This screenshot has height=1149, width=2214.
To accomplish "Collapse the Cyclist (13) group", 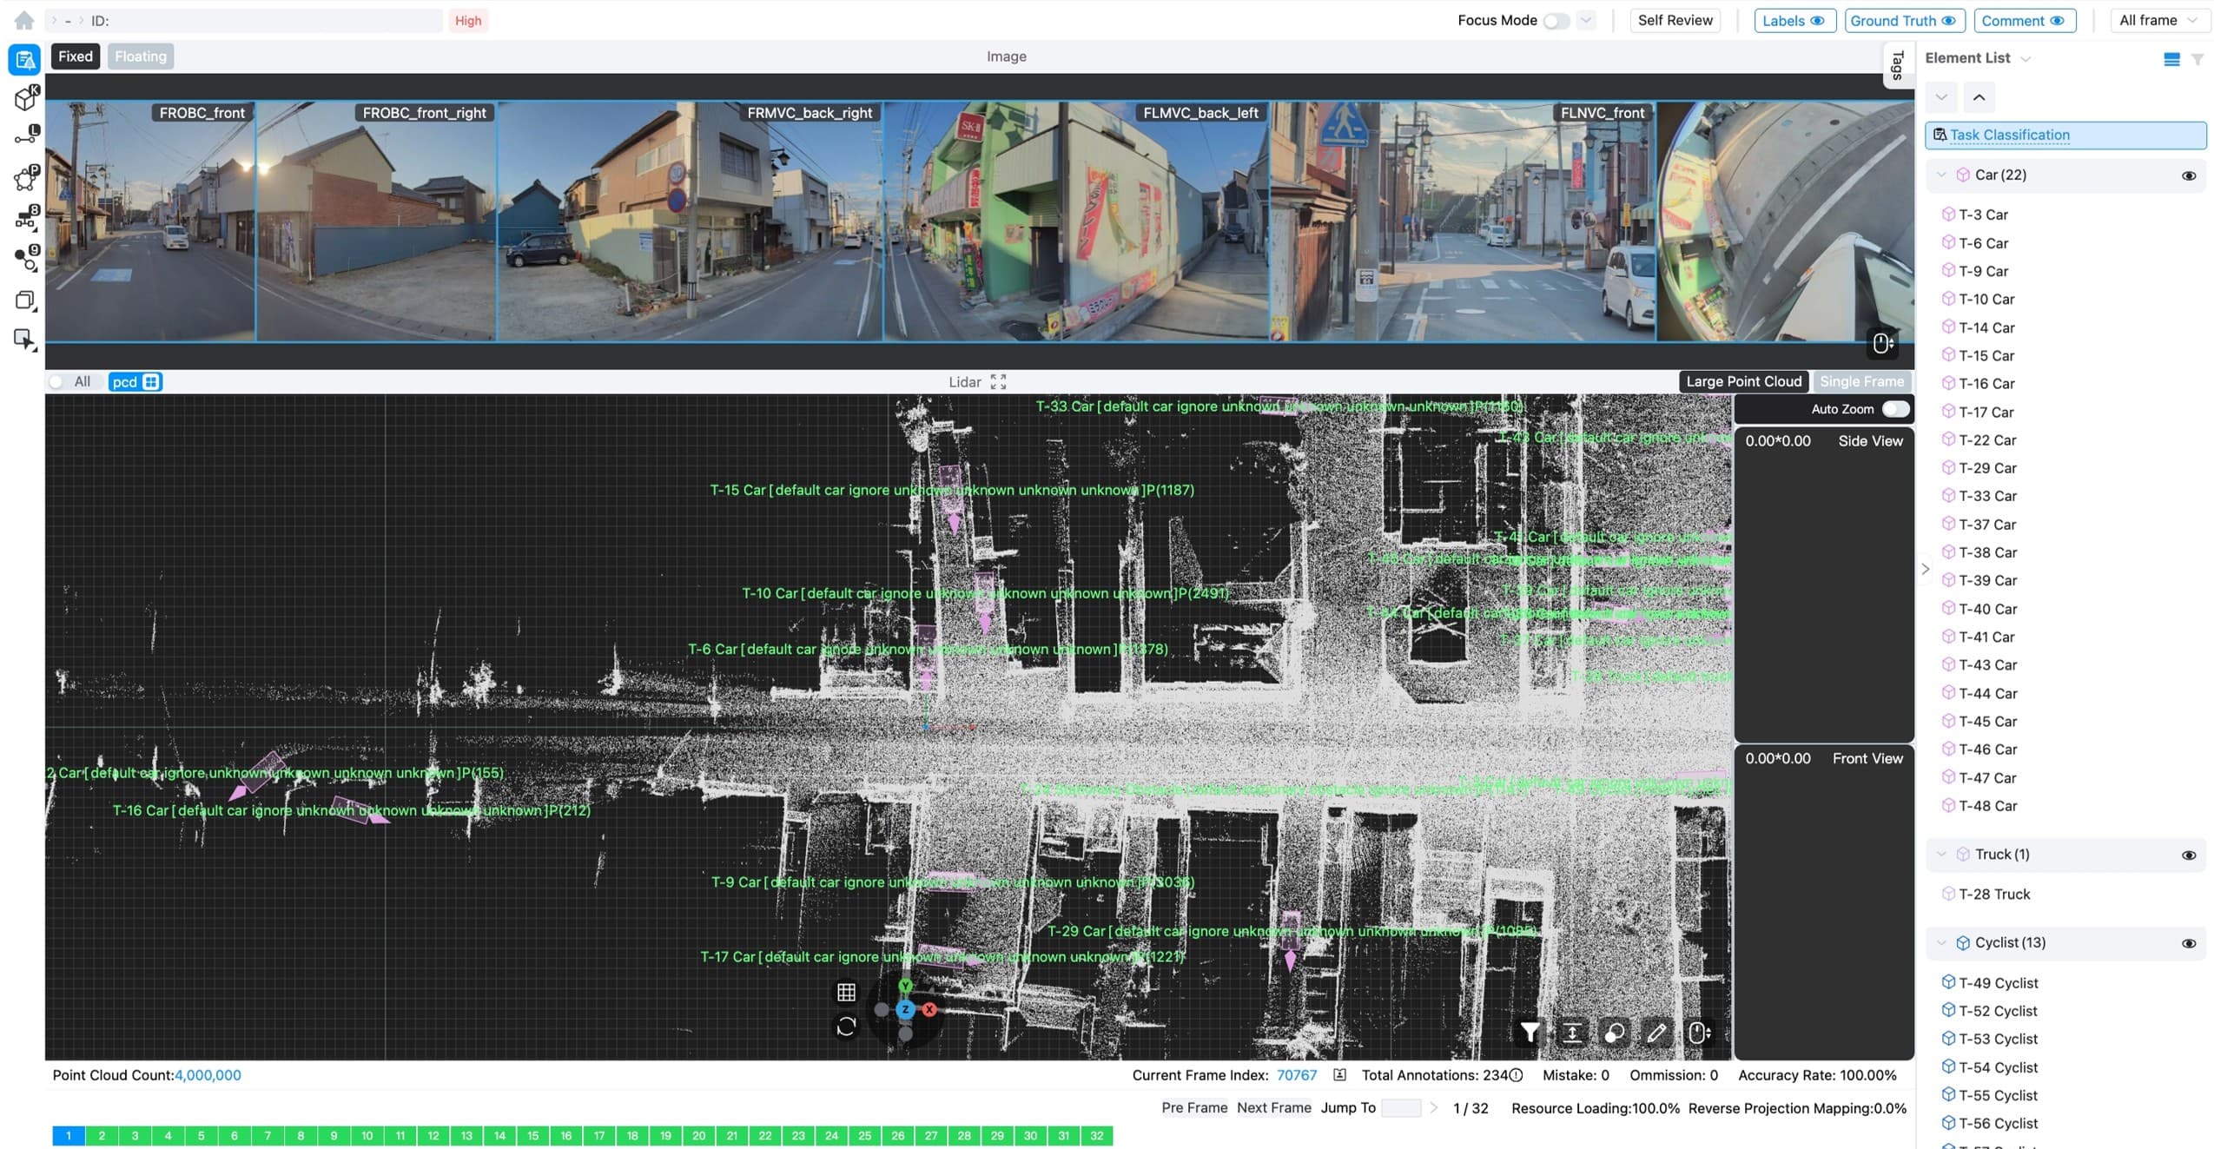I will point(1941,943).
